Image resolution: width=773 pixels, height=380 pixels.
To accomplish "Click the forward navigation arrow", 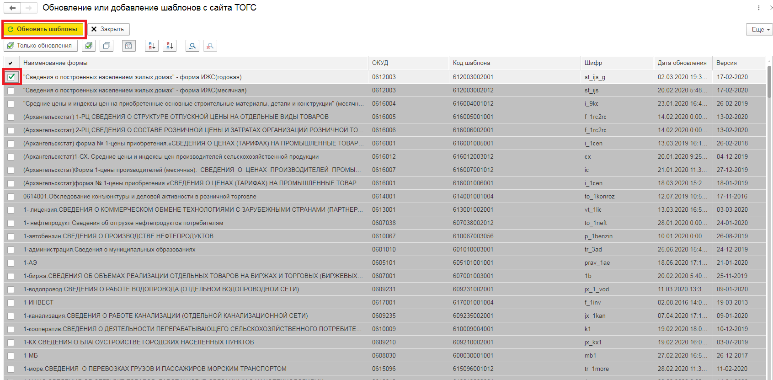I will tap(28, 8).
